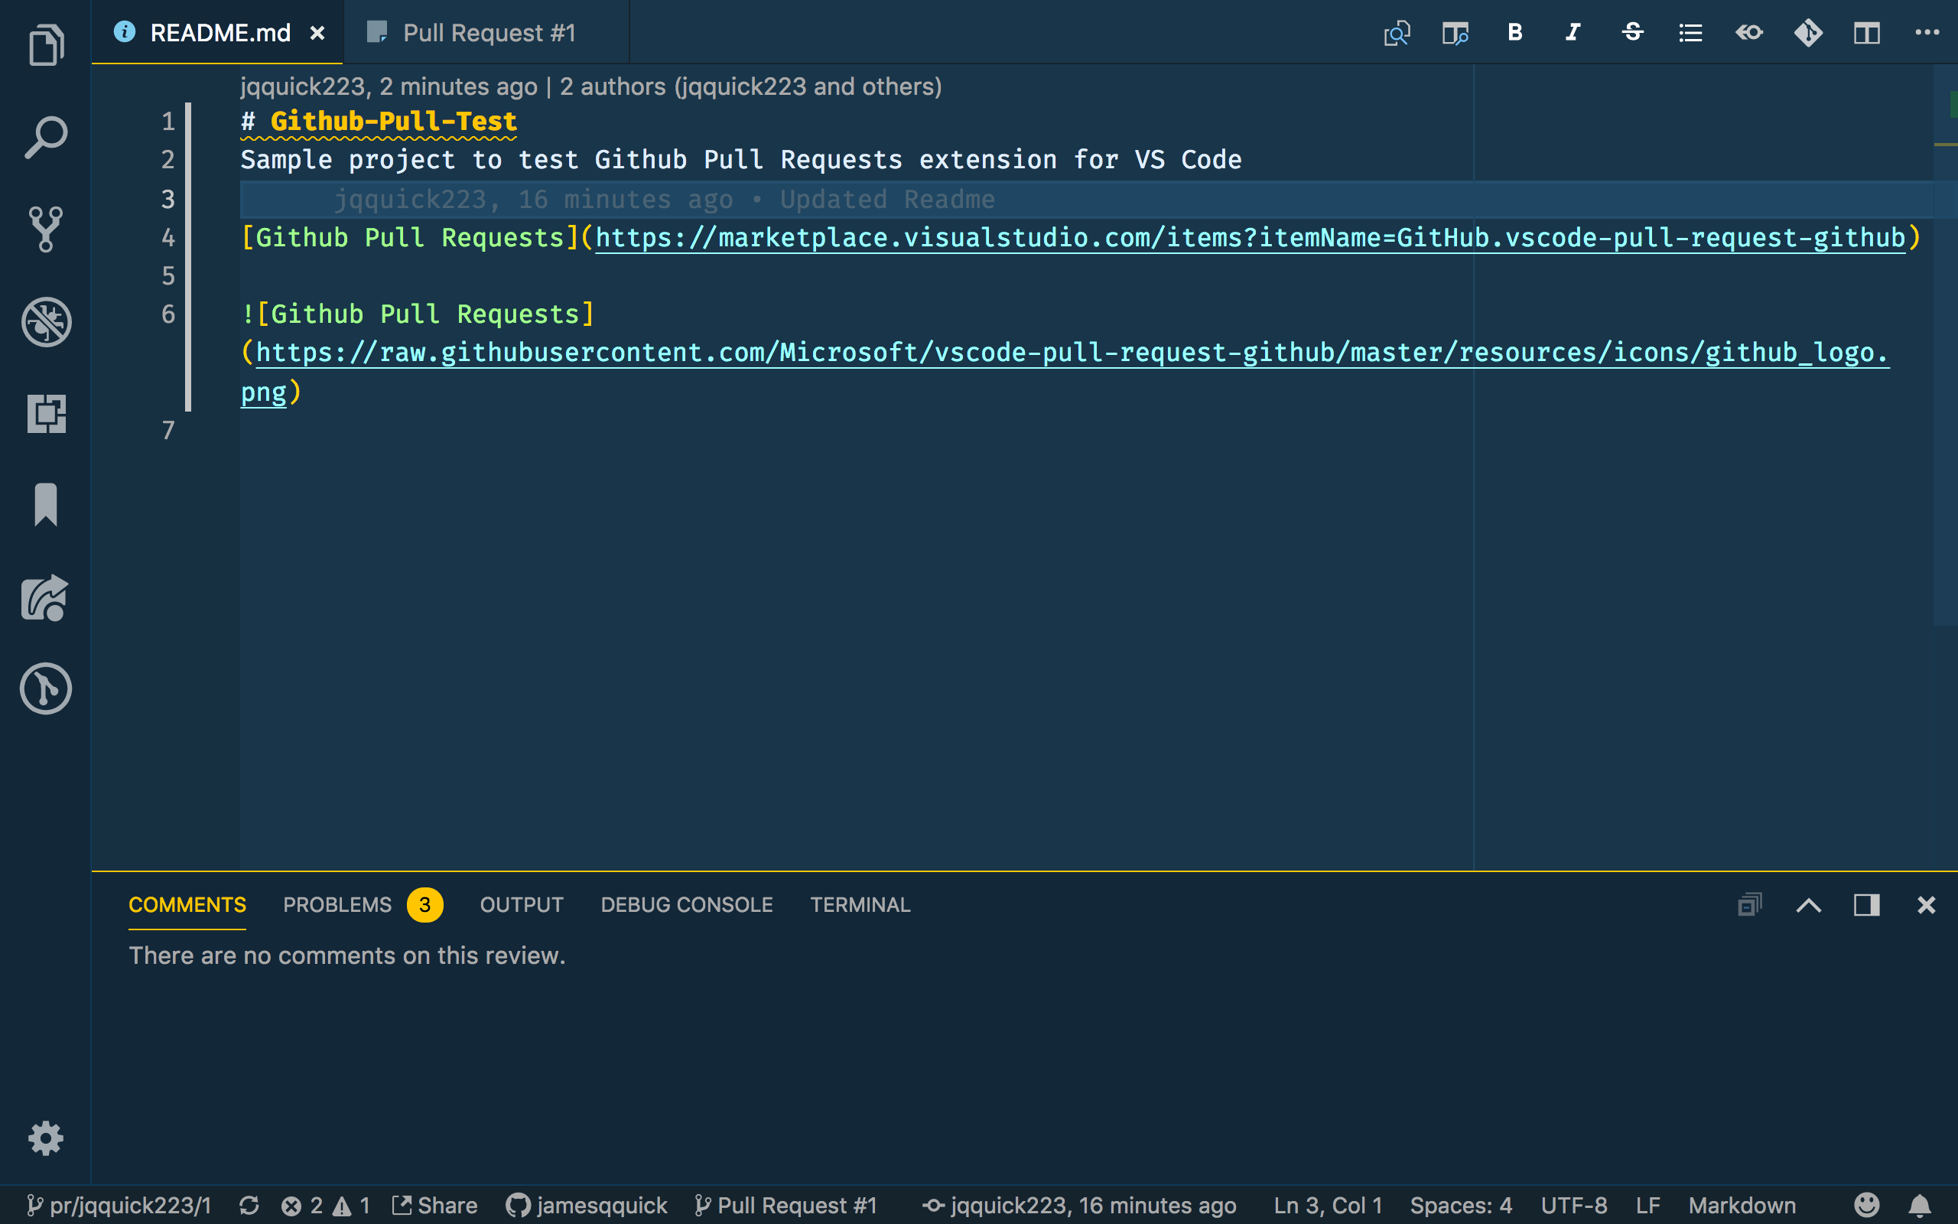Open the Manage settings gear
The height and width of the screenshot is (1224, 1958).
pos(46,1139)
